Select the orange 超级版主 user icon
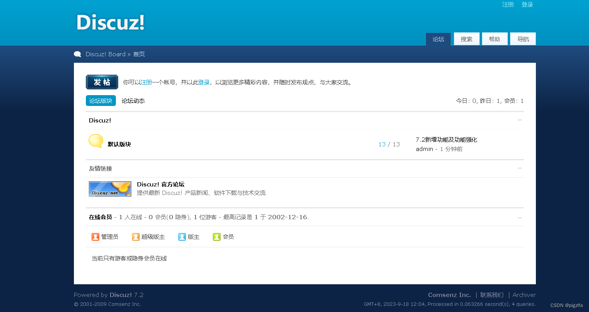This screenshot has width=589, height=312. tap(136, 237)
